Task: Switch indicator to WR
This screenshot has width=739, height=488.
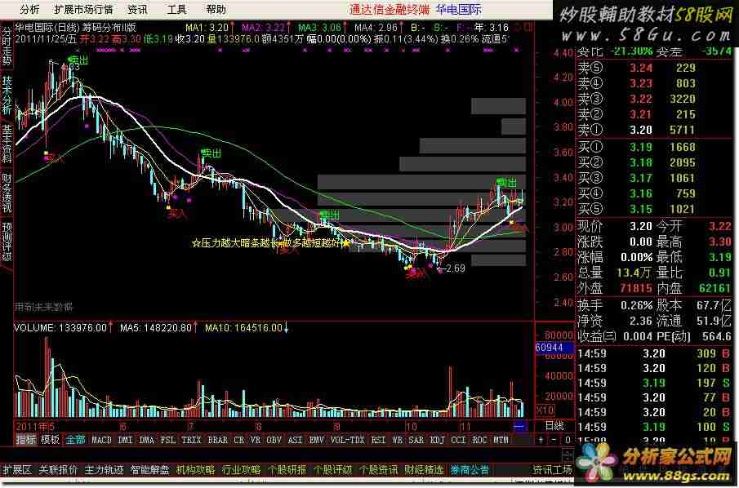Action: click(398, 440)
